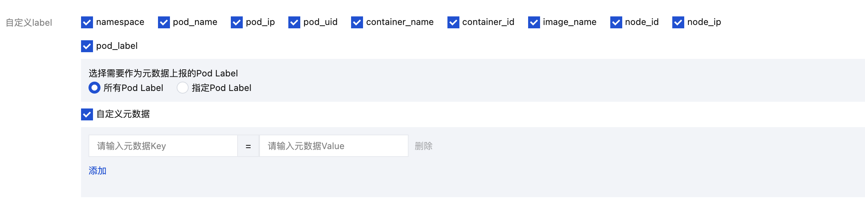The width and height of the screenshot is (865, 208).
Task: Toggle the pod_uid checkbox
Action: tap(294, 22)
